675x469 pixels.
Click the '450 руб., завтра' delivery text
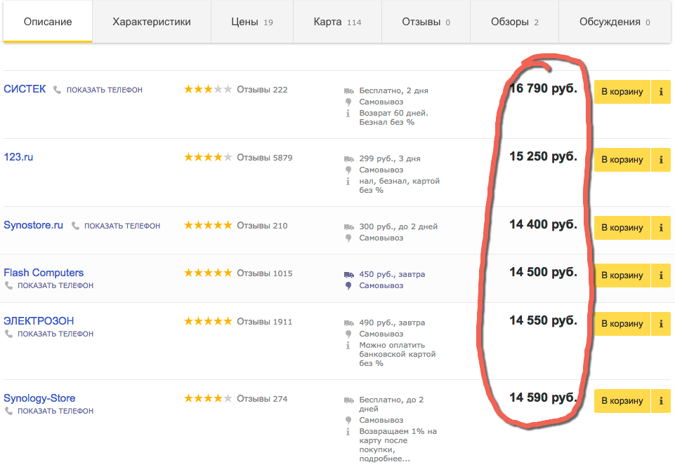pyautogui.click(x=392, y=274)
